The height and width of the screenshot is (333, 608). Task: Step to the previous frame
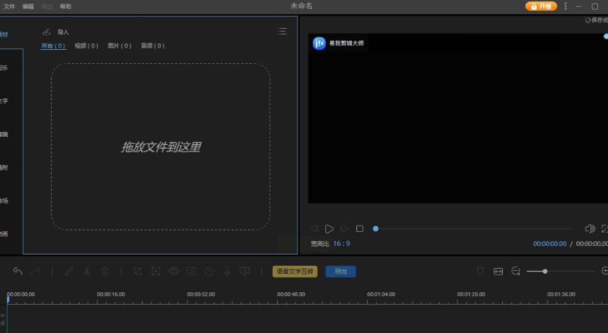314,229
